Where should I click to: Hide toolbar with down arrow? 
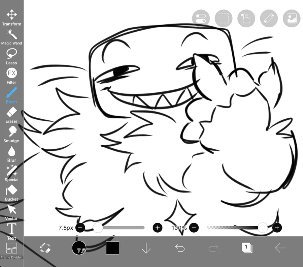[146, 248]
